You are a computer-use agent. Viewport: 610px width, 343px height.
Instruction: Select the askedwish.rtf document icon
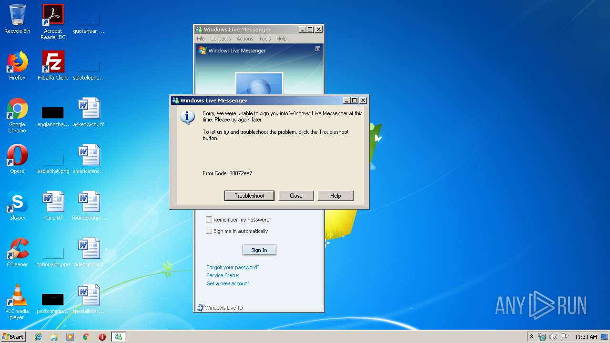(x=89, y=112)
